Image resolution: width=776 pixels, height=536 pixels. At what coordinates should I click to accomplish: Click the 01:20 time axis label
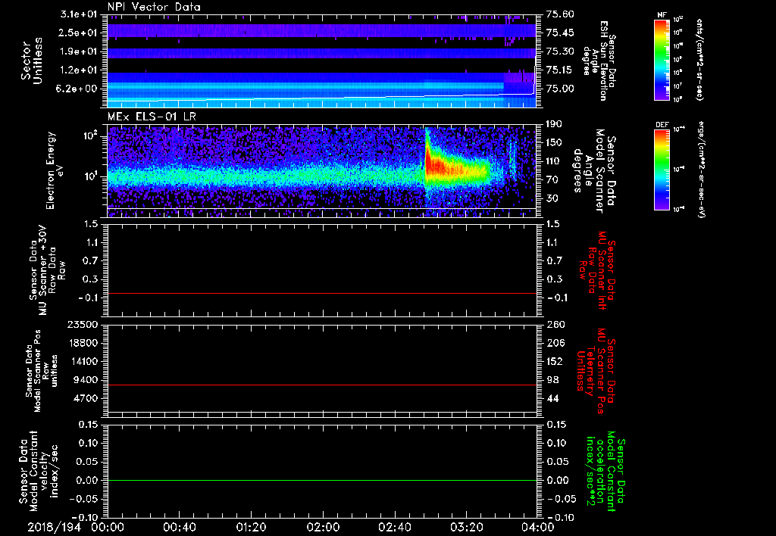[251, 527]
